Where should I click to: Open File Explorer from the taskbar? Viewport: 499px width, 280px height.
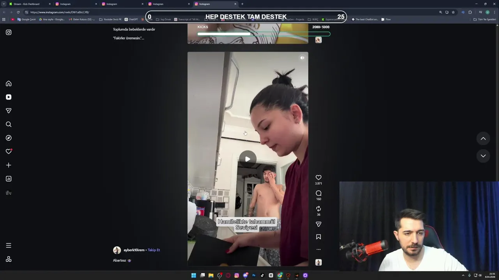(211, 275)
